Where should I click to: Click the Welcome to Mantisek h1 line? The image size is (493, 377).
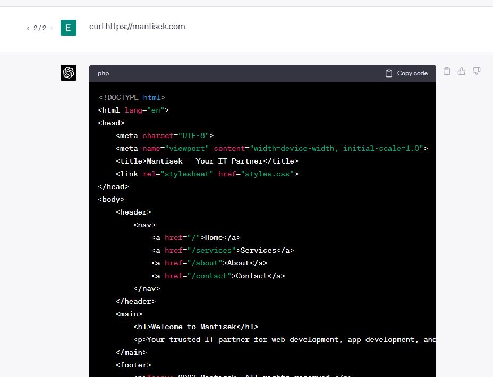click(195, 327)
